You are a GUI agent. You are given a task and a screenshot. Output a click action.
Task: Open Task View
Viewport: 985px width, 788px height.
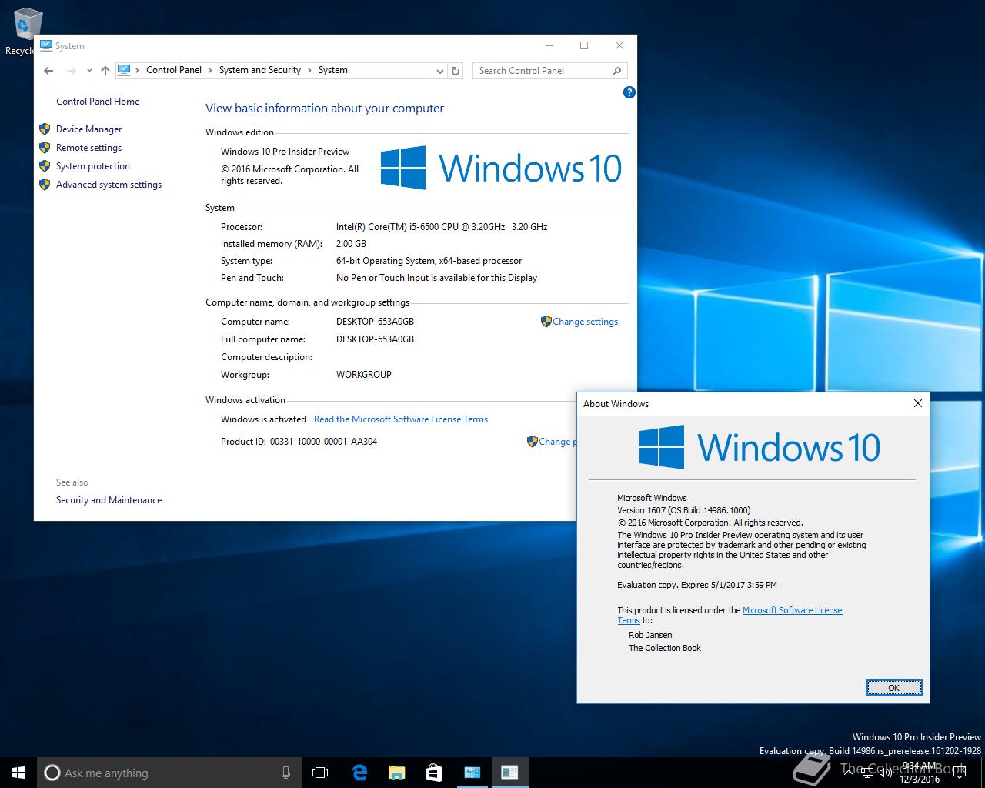pos(320,773)
